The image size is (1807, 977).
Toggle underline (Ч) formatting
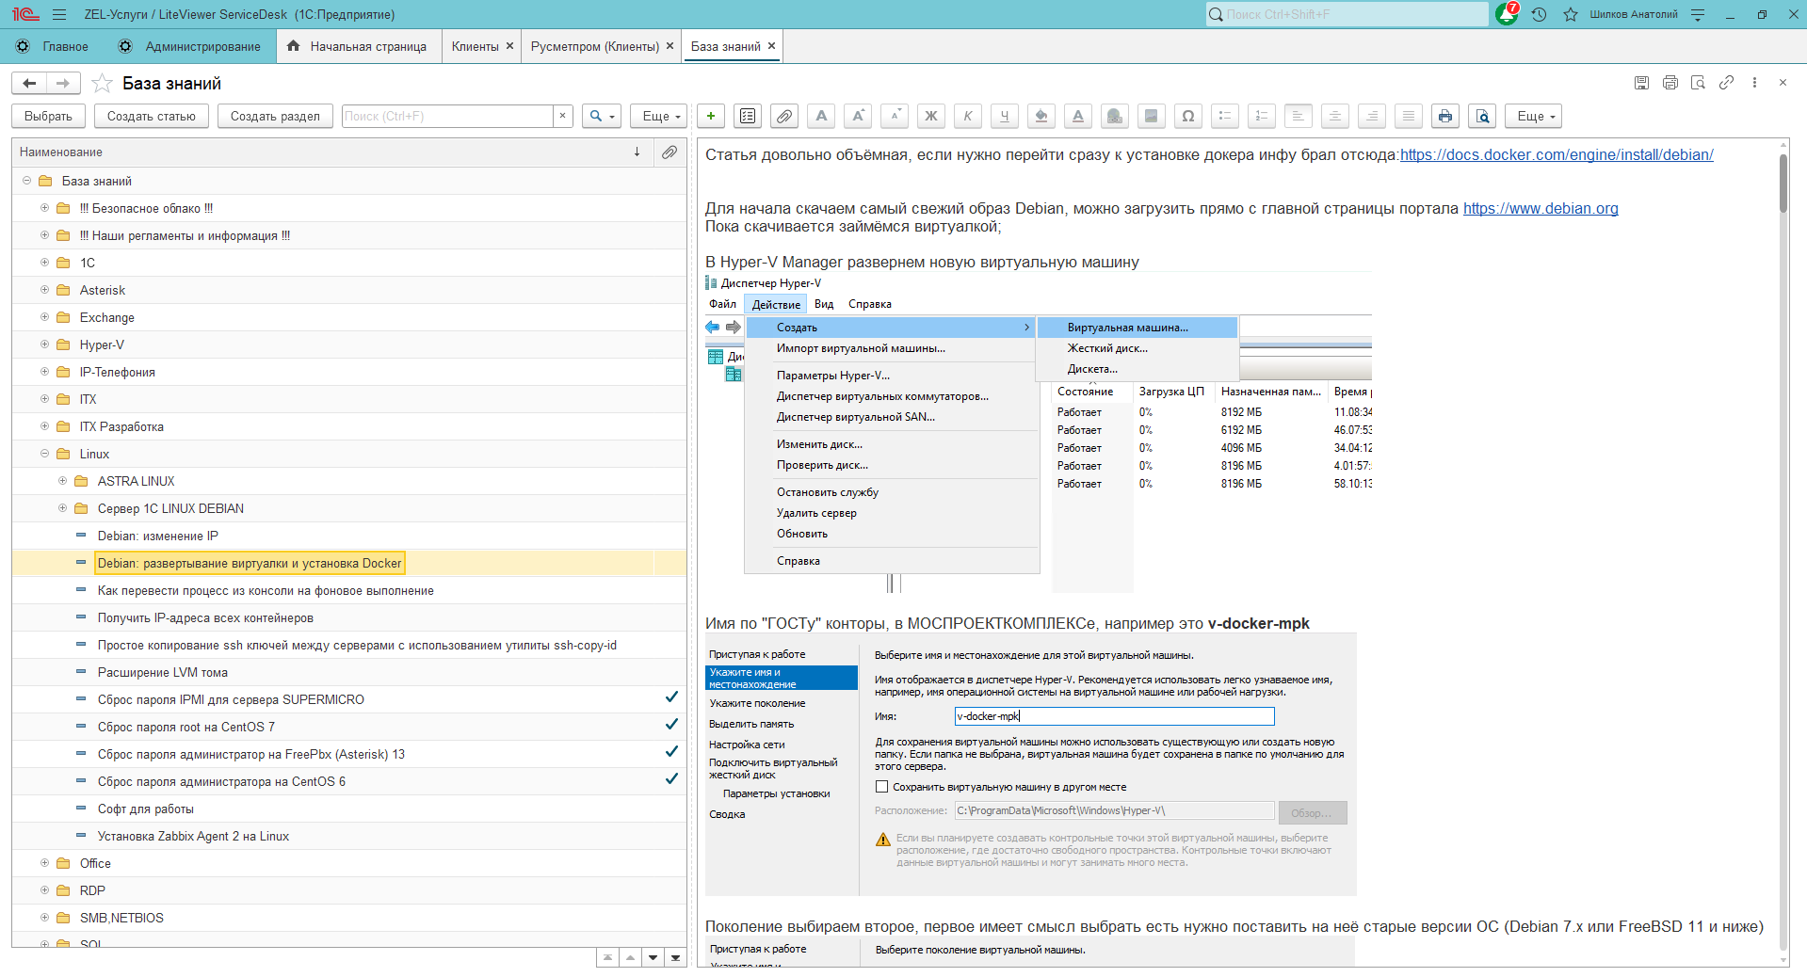[x=1005, y=116]
